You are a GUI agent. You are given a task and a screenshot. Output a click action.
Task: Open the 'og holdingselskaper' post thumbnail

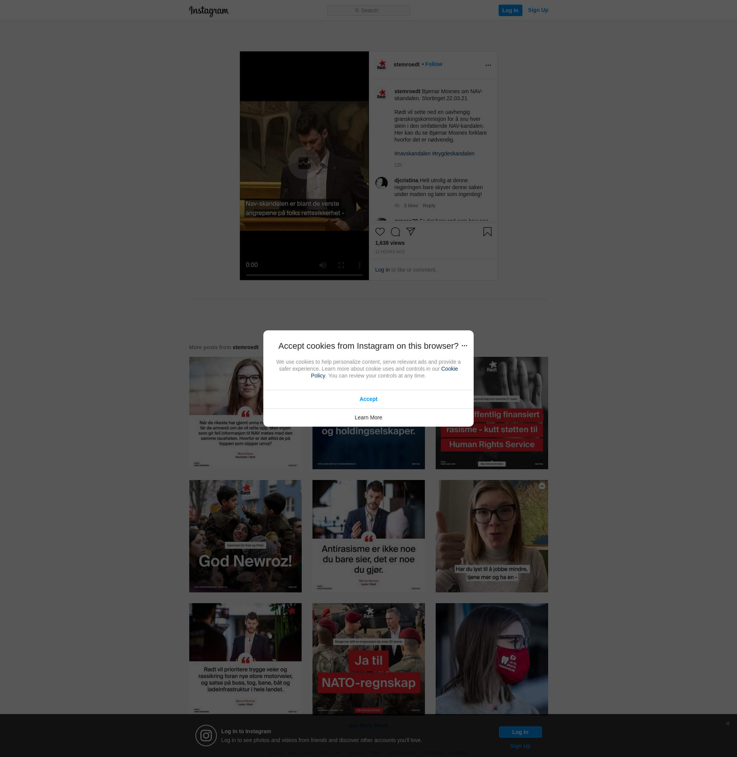pyautogui.click(x=368, y=448)
